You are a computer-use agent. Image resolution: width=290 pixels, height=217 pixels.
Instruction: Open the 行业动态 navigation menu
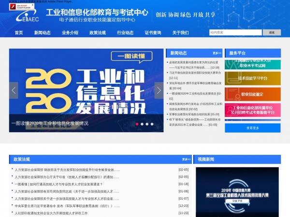coord(125,33)
